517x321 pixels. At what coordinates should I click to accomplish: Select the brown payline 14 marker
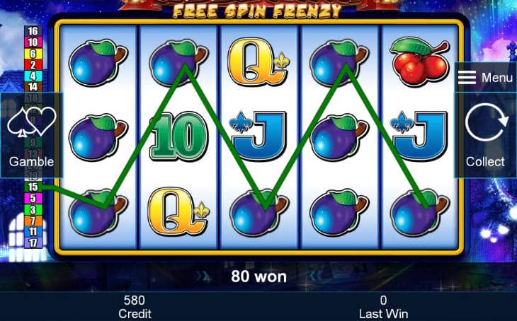click(x=33, y=86)
